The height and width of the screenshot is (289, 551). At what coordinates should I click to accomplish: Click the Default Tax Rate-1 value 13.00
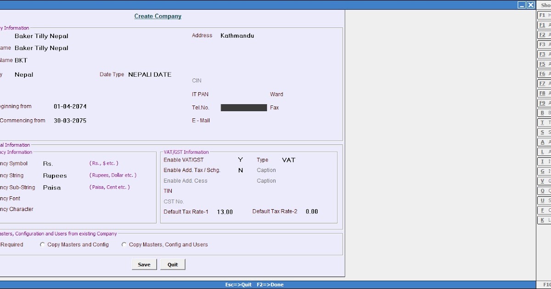pyautogui.click(x=225, y=212)
